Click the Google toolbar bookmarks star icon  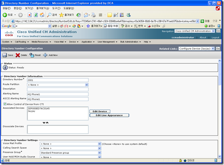[88, 26]
